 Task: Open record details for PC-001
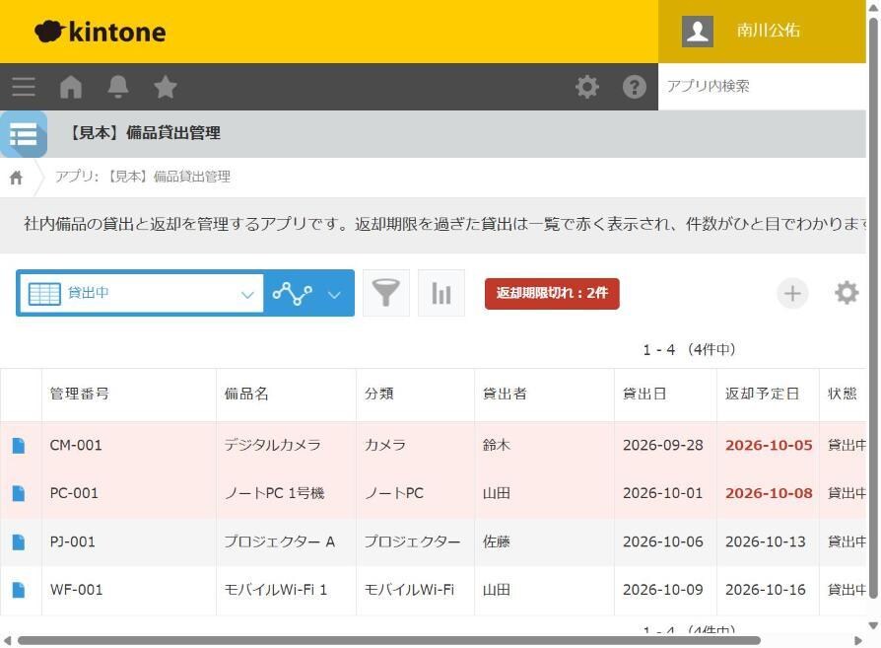pyautogui.click(x=19, y=493)
